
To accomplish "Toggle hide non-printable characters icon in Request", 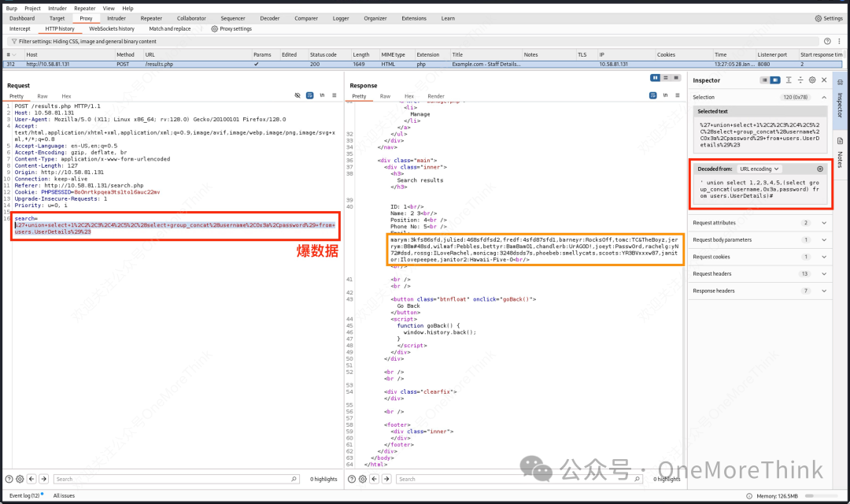I will [297, 95].
